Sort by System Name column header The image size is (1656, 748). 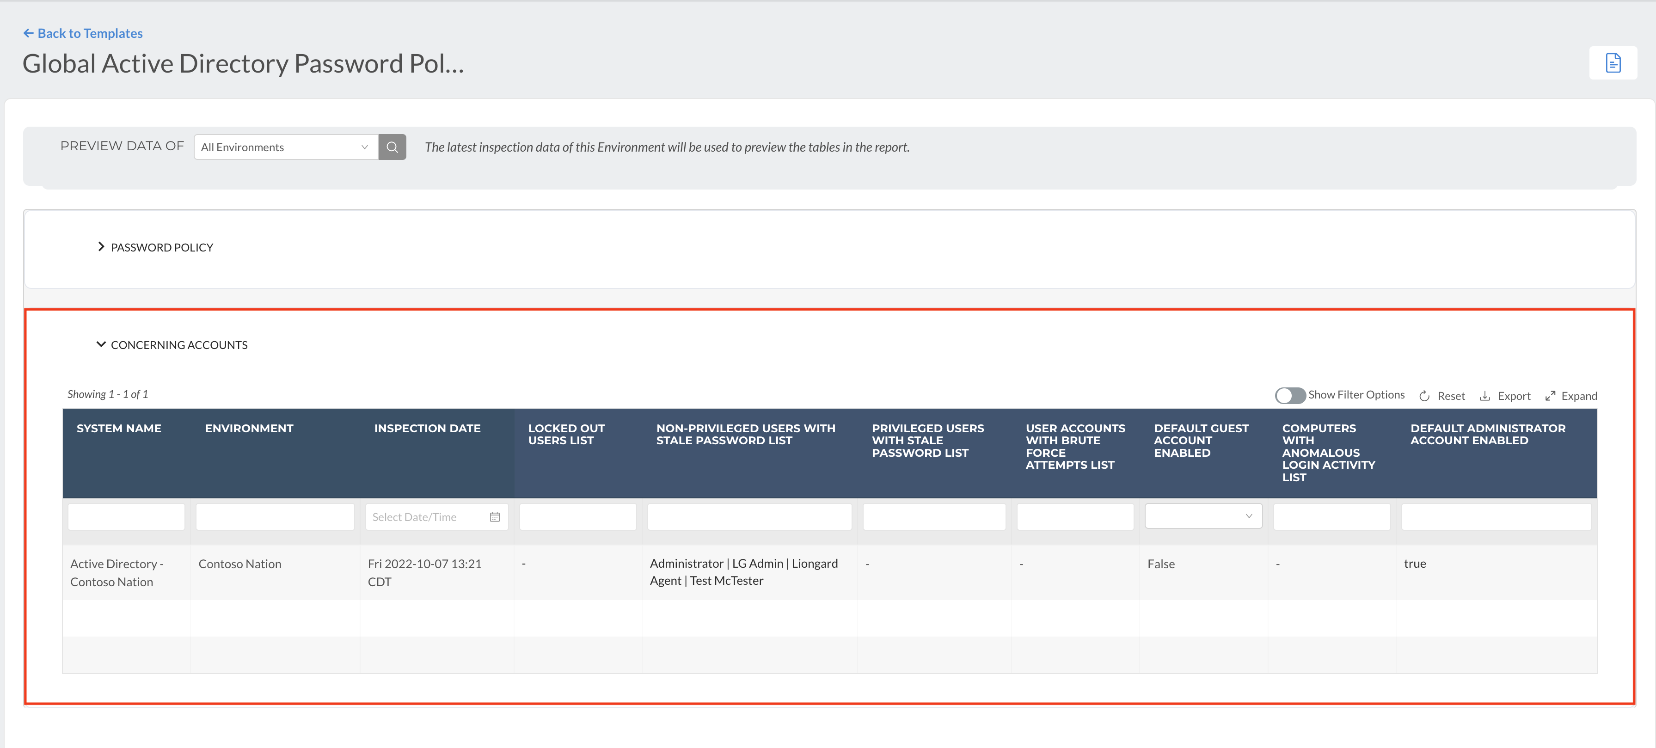tap(119, 428)
